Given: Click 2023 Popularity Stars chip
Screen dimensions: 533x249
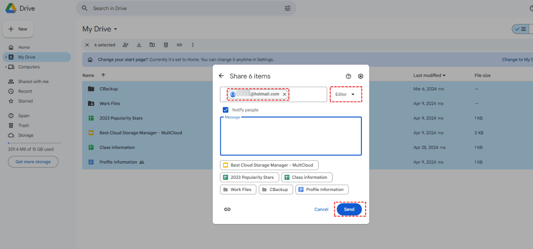Looking at the screenshot, I should [249, 177].
